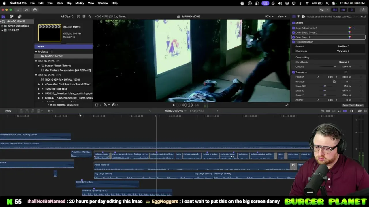Open the Video inspector tab icon
Image resolution: width=369 pixels, height=207 pixels.
point(294,16)
